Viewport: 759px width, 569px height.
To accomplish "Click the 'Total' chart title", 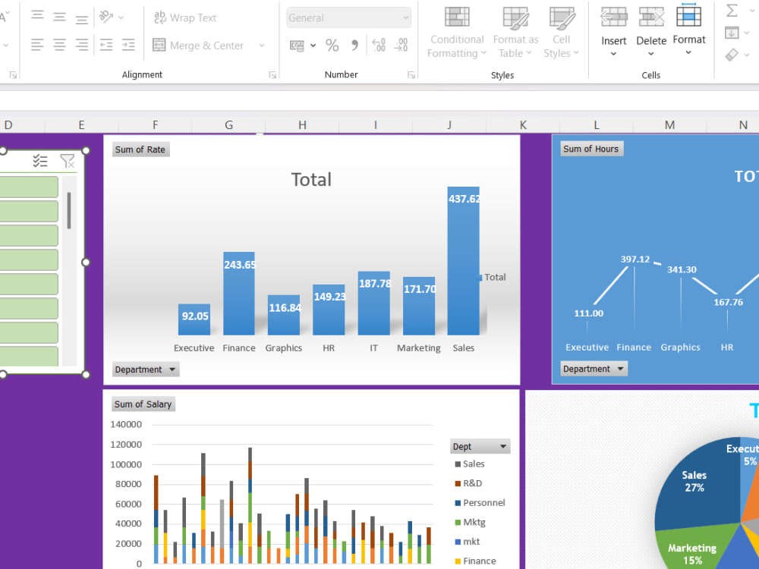I will [311, 180].
